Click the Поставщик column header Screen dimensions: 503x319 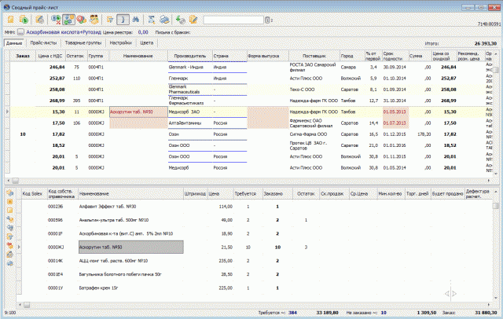point(314,56)
